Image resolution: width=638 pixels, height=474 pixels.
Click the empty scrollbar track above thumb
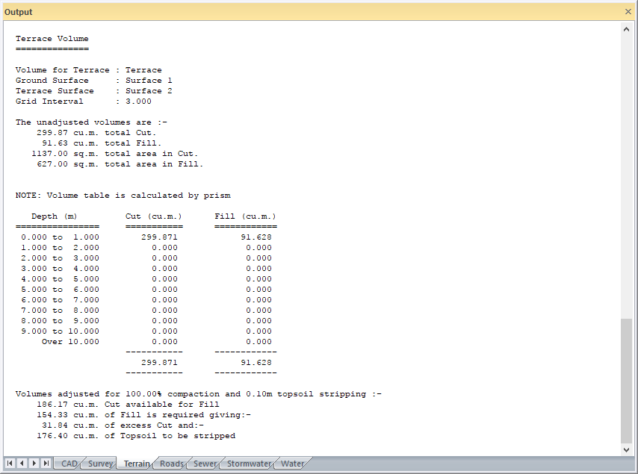pyautogui.click(x=627, y=172)
